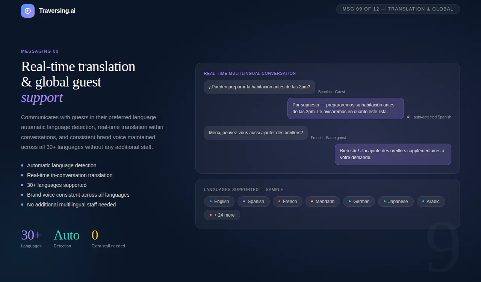Viewport: 481px width, 282px height.
Task: Expand the + 24 more languages chip
Action: point(222,215)
